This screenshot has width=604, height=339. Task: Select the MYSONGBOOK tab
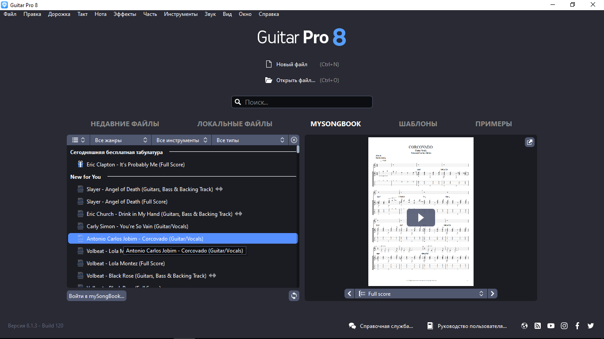coord(336,124)
